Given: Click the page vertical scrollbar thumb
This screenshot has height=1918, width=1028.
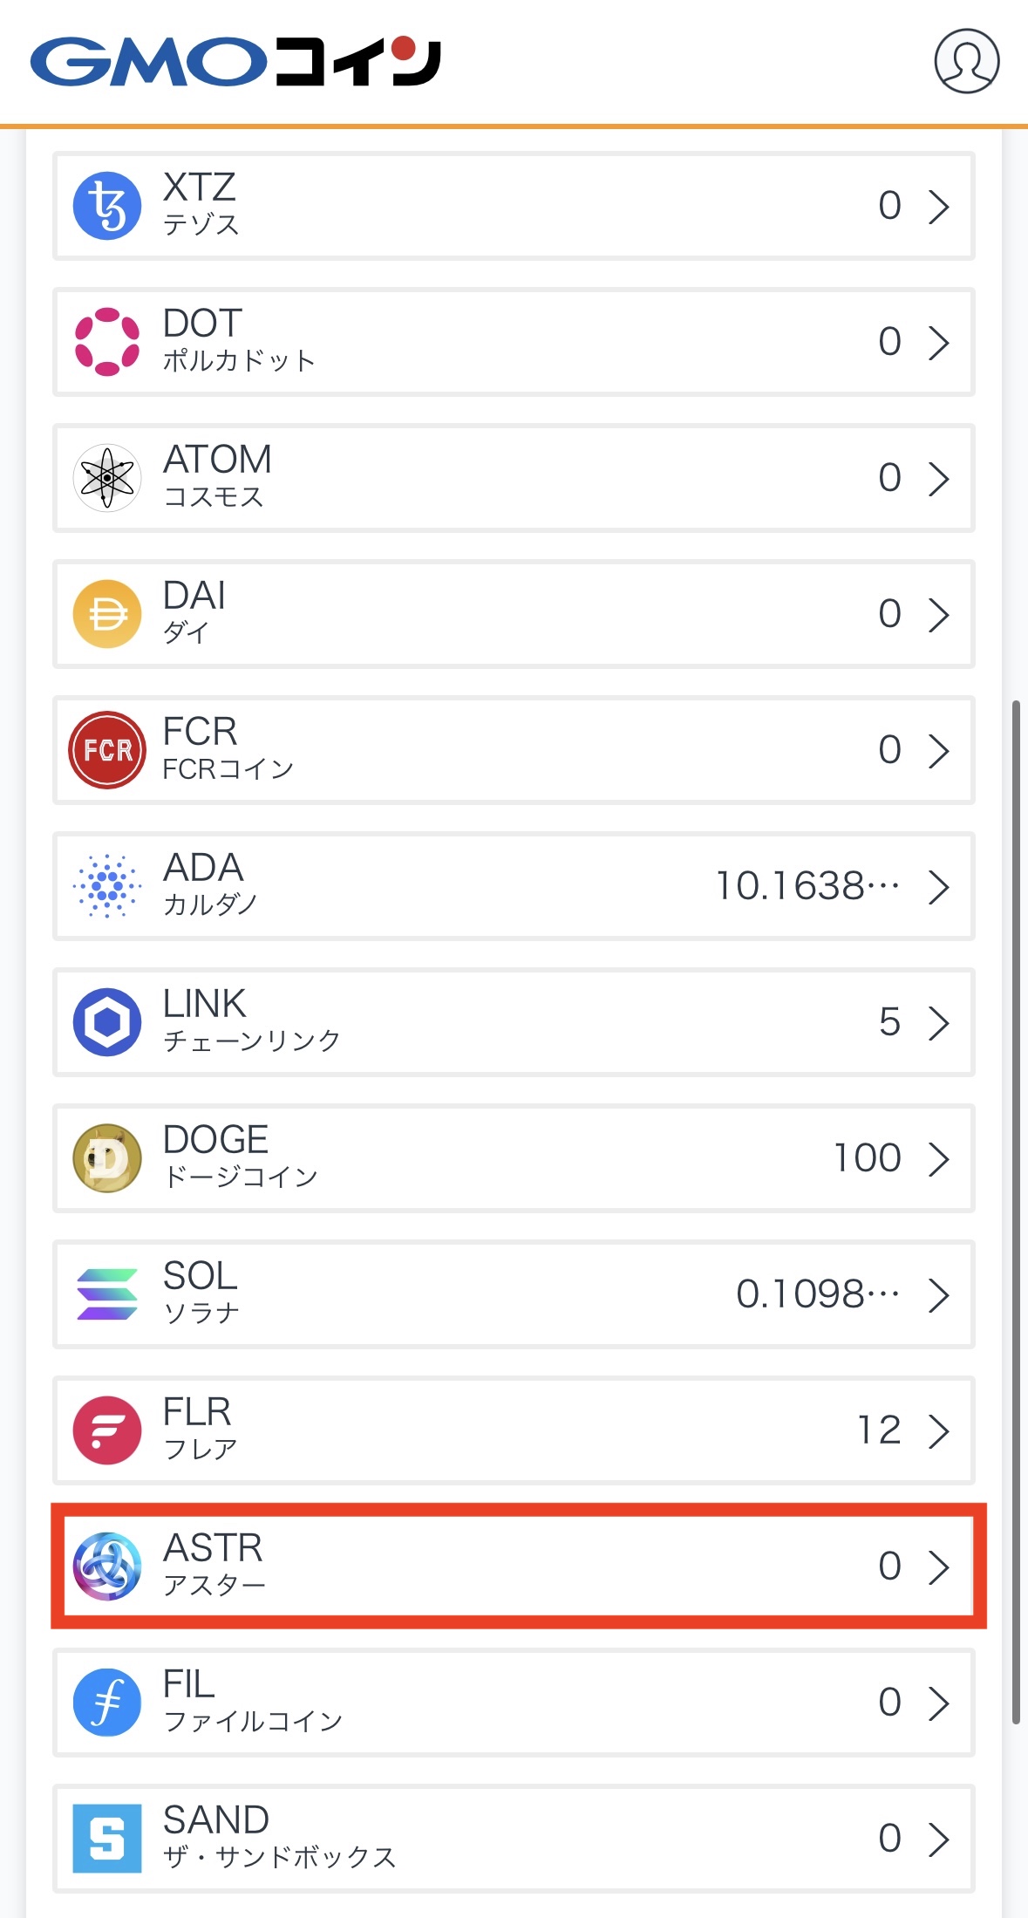Looking at the screenshot, I should [1016, 1212].
